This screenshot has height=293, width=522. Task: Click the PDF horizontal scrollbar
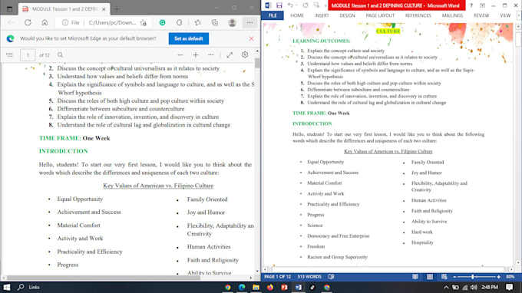pyautogui.click(x=103, y=278)
